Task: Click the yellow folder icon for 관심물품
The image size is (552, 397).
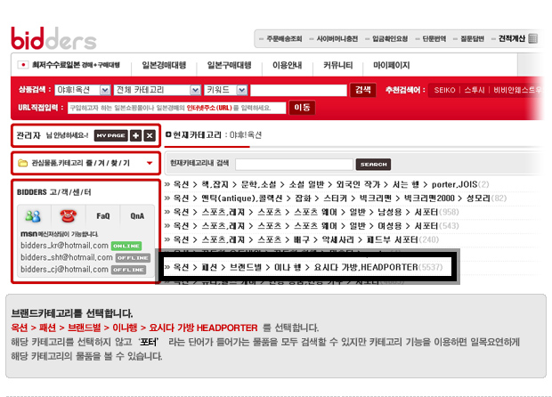Action: [x=22, y=163]
